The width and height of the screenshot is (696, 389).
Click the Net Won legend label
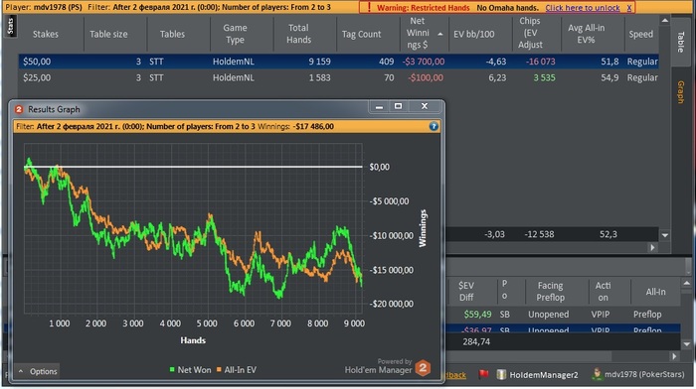pyautogui.click(x=194, y=369)
